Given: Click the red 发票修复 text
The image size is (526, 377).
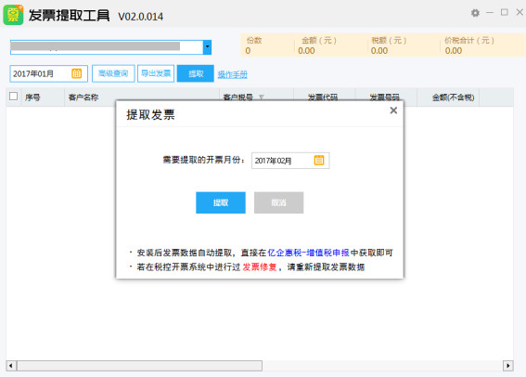Looking at the screenshot, I should (260, 266).
